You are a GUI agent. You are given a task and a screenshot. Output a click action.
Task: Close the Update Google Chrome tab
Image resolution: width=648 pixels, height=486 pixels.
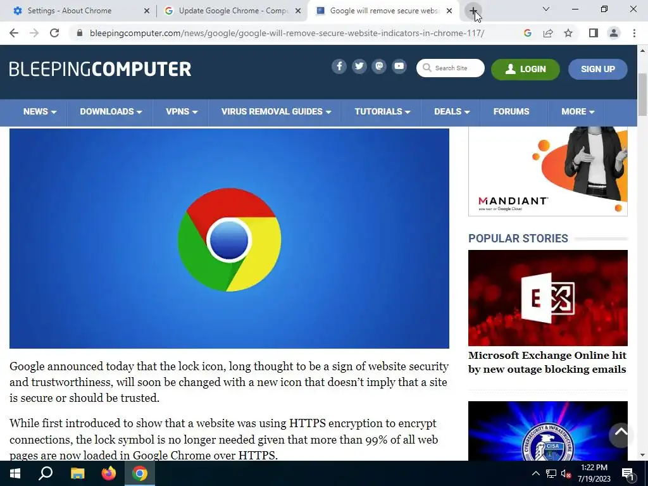coord(298,11)
